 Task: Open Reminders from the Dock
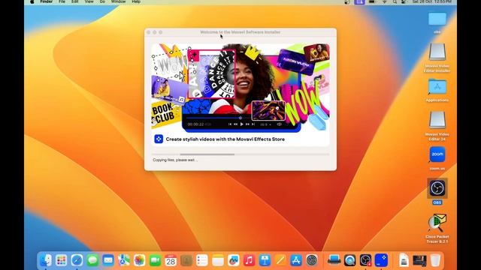pyautogui.click(x=202, y=260)
